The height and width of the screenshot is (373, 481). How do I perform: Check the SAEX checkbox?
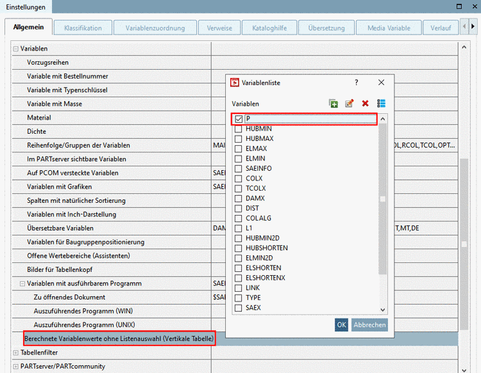[x=239, y=308]
